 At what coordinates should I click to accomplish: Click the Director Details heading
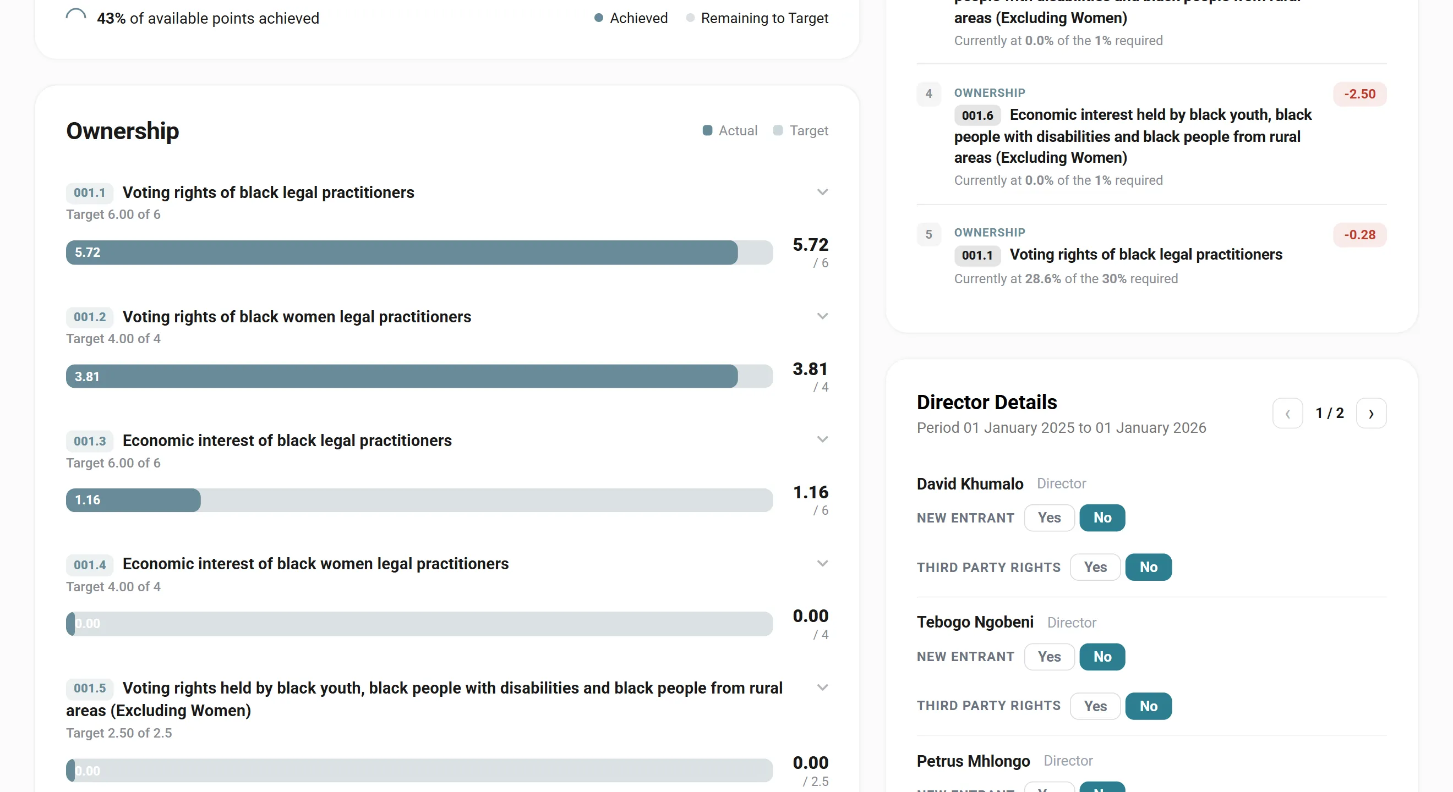click(x=986, y=403)
